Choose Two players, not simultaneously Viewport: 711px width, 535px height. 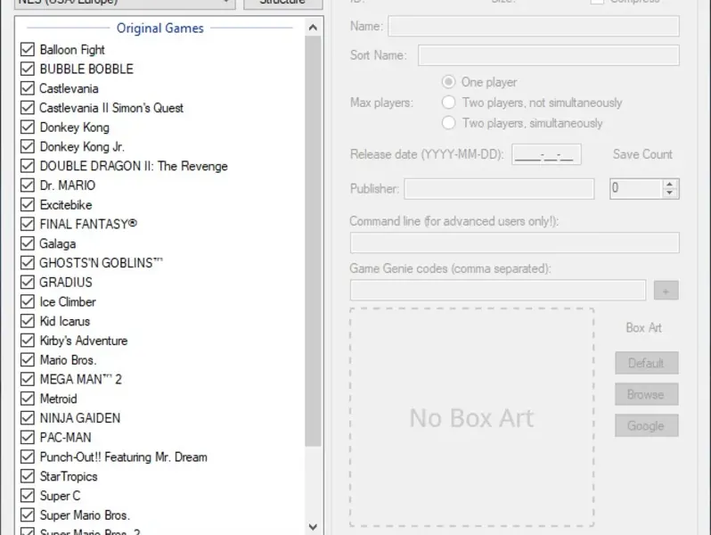pyautogui.click(x=448, y=103)
